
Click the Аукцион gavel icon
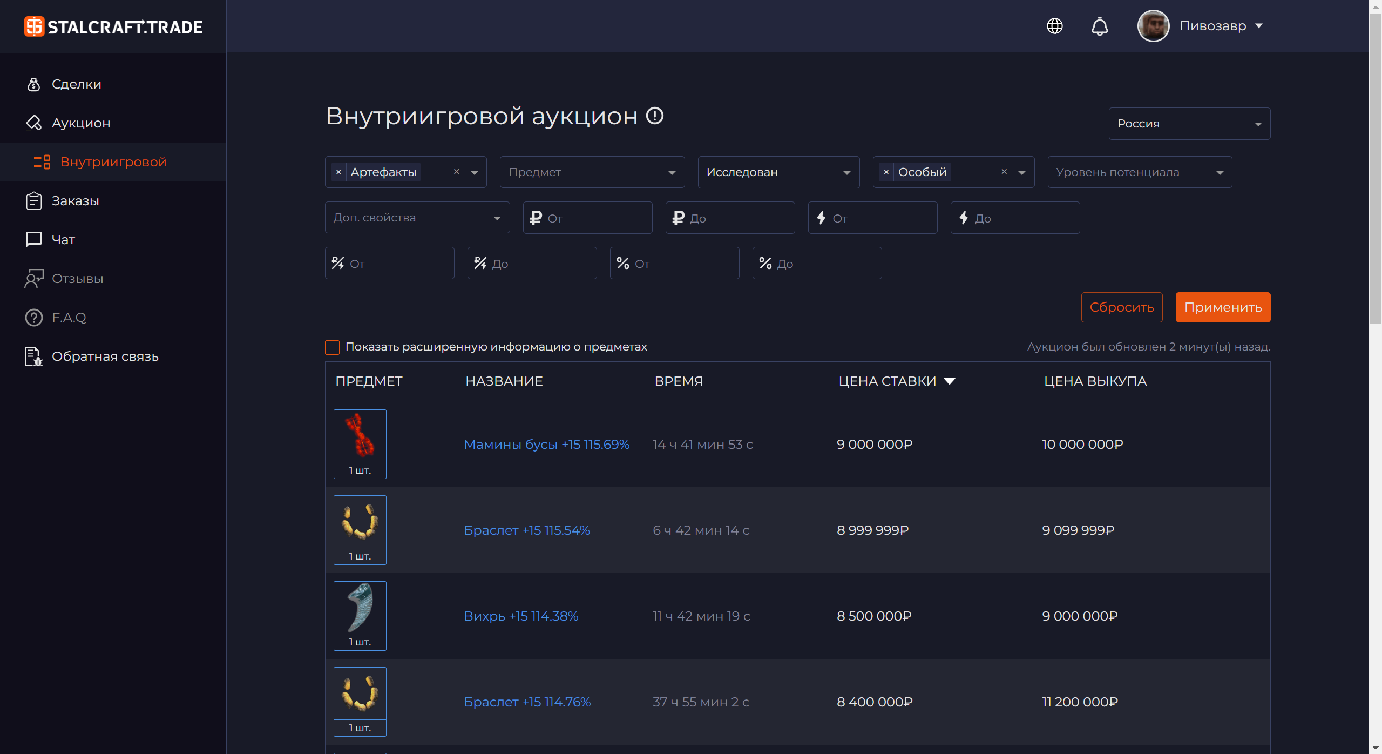point(34,123)
